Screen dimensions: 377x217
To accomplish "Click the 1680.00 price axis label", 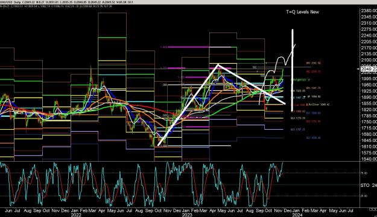I will [x=369, y=134].
